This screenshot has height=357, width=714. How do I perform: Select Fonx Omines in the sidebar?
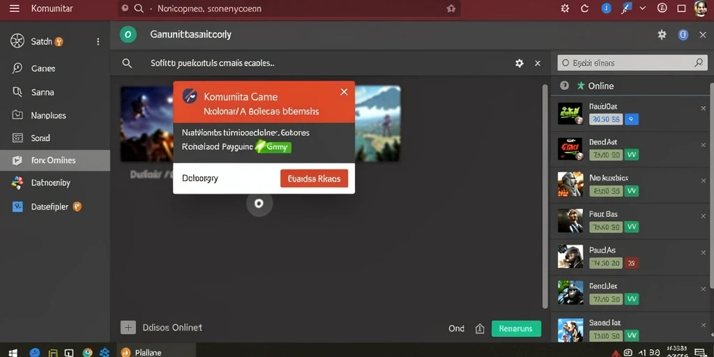tap(54, 160)
